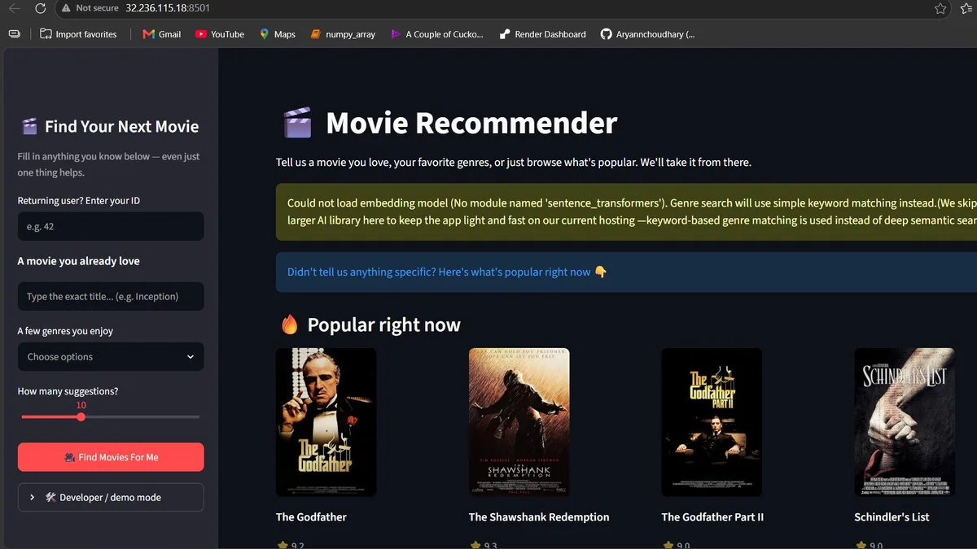Click the How many suggestions? label
Screen dimensions: 977x549
(68, 391)
